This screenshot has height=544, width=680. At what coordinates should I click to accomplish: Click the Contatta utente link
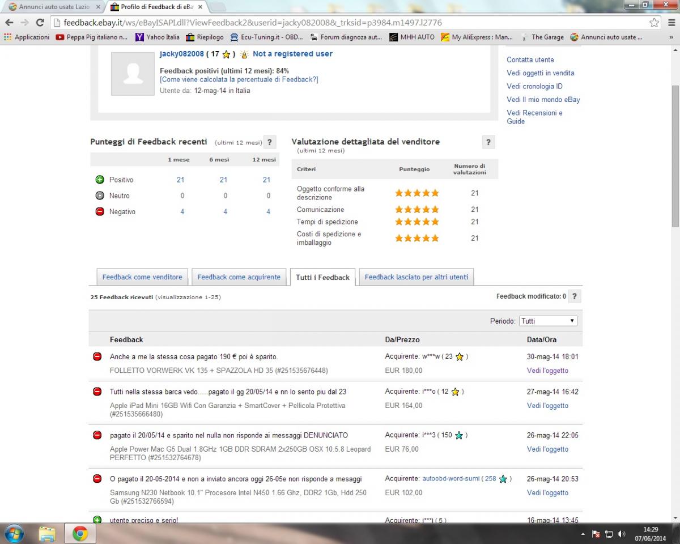tap(530, 59)
